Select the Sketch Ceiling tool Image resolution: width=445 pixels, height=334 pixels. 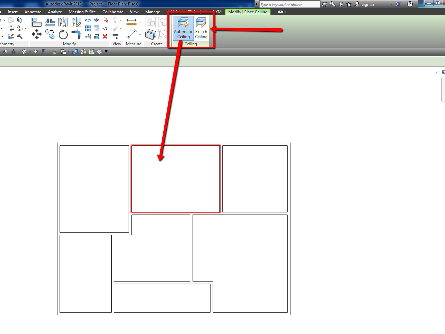(201, 28)
